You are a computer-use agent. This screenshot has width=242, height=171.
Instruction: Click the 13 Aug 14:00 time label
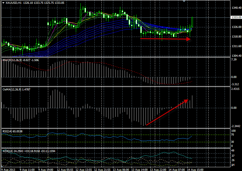139,170
